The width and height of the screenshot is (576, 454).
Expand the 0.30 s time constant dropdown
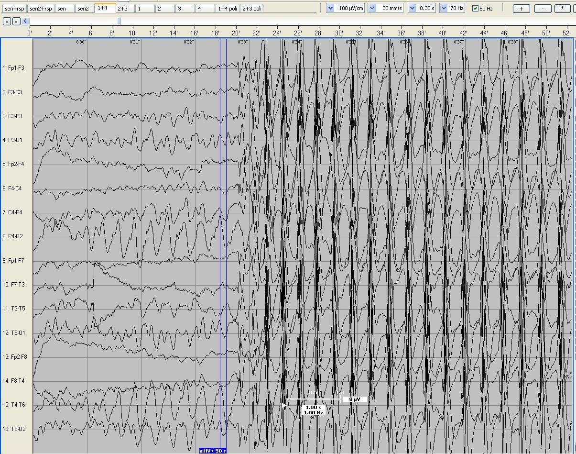pos(412,9)
